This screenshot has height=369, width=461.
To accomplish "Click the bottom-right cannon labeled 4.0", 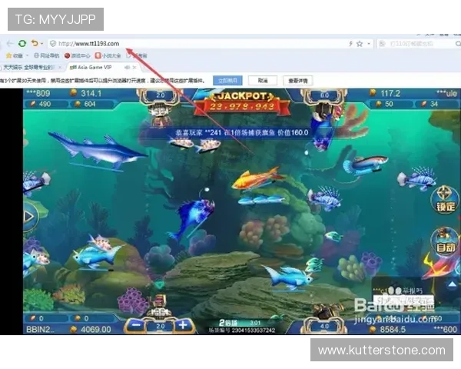I will [x=324, y=321].
